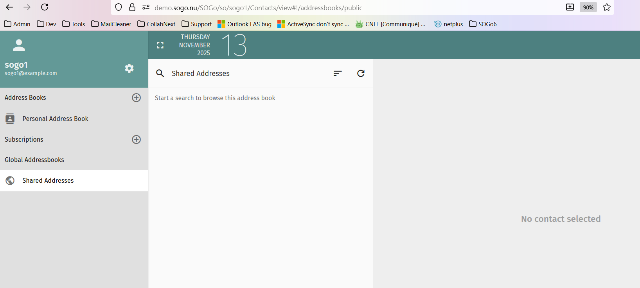This screenshot has width=640, height=288.
Task: Refresh the Shared Addresses list
Action: point(361,73)
